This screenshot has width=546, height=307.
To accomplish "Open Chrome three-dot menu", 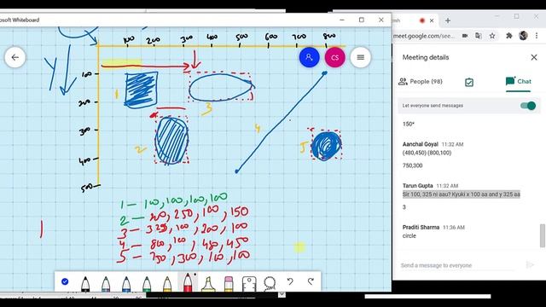I will click(x=537, y=36).
